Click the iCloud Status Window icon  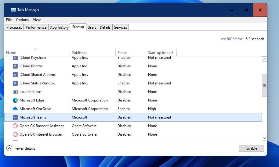click(15, 83)
